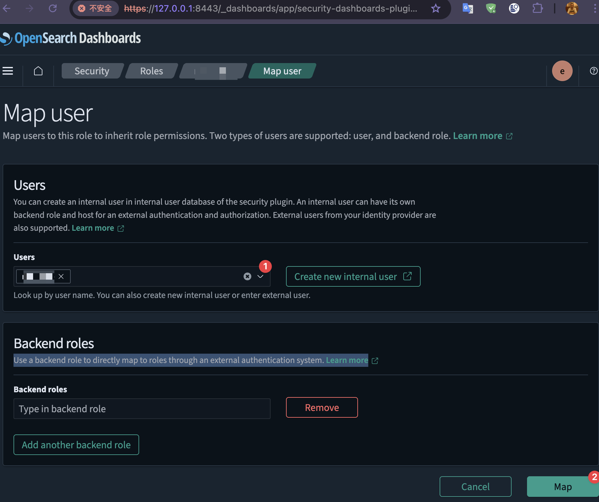Click Add another backend role button
This screenshot has width=599, height=502.
76,445
